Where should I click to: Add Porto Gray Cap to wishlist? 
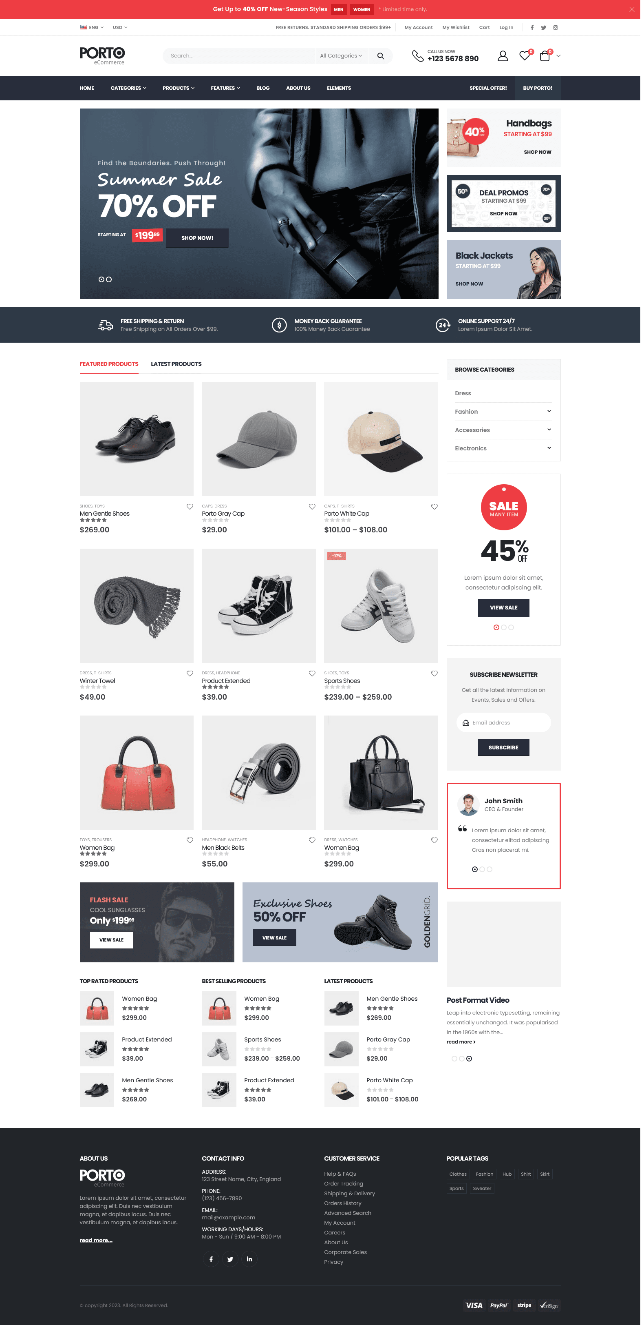point(313,509)
